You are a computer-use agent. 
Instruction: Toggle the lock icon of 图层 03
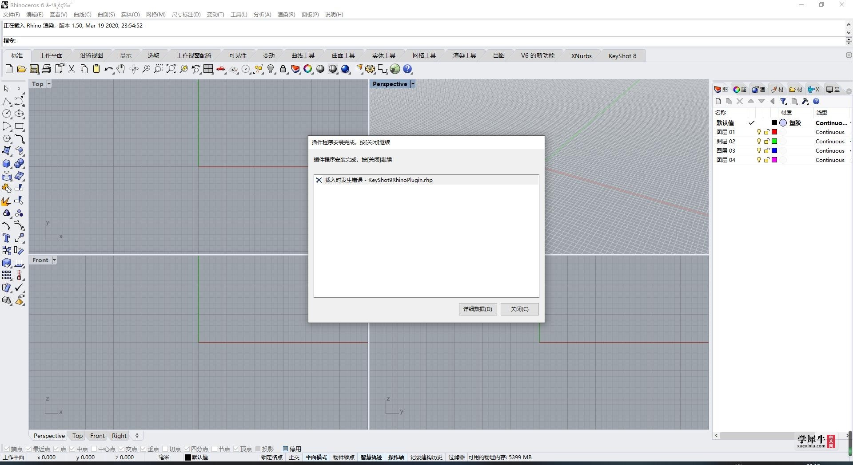pyautogui.click(x=766, y=150)
